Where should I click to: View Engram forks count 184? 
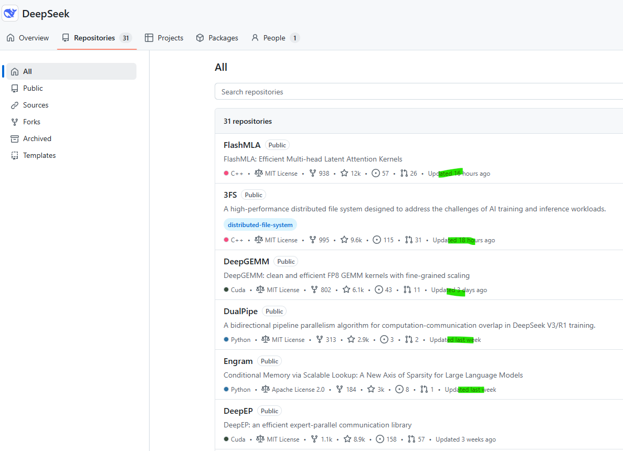pyautogui.click(x=346, y=390)
